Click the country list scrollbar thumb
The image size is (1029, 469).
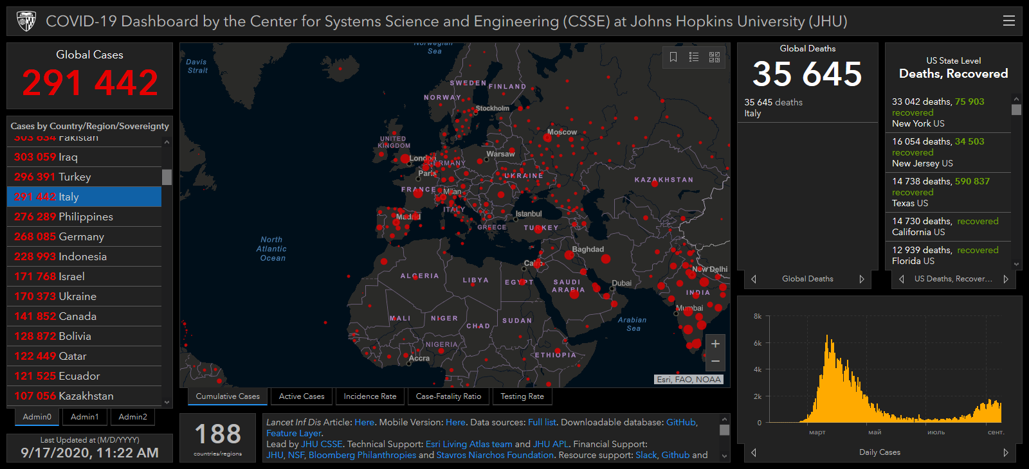point(167,177)
